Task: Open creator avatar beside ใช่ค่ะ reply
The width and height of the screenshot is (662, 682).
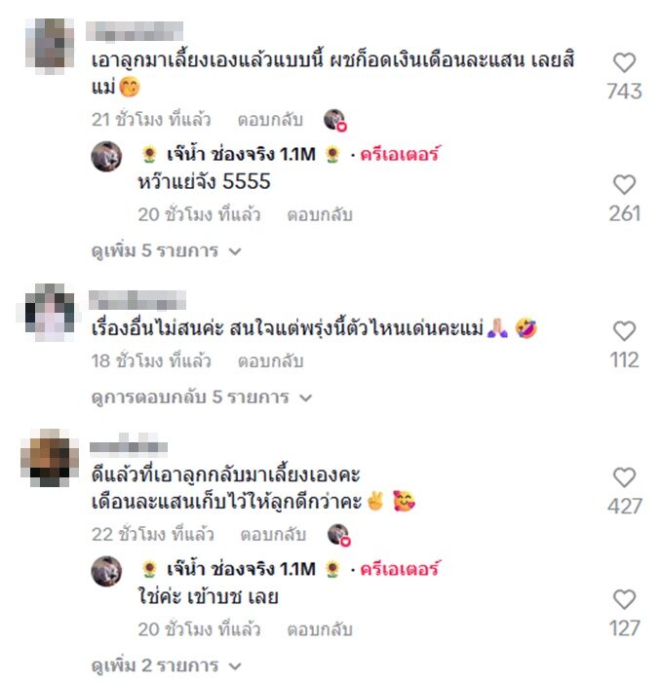Action: (106, 571)
